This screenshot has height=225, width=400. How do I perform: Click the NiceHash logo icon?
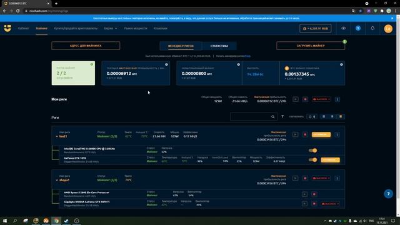7,28
